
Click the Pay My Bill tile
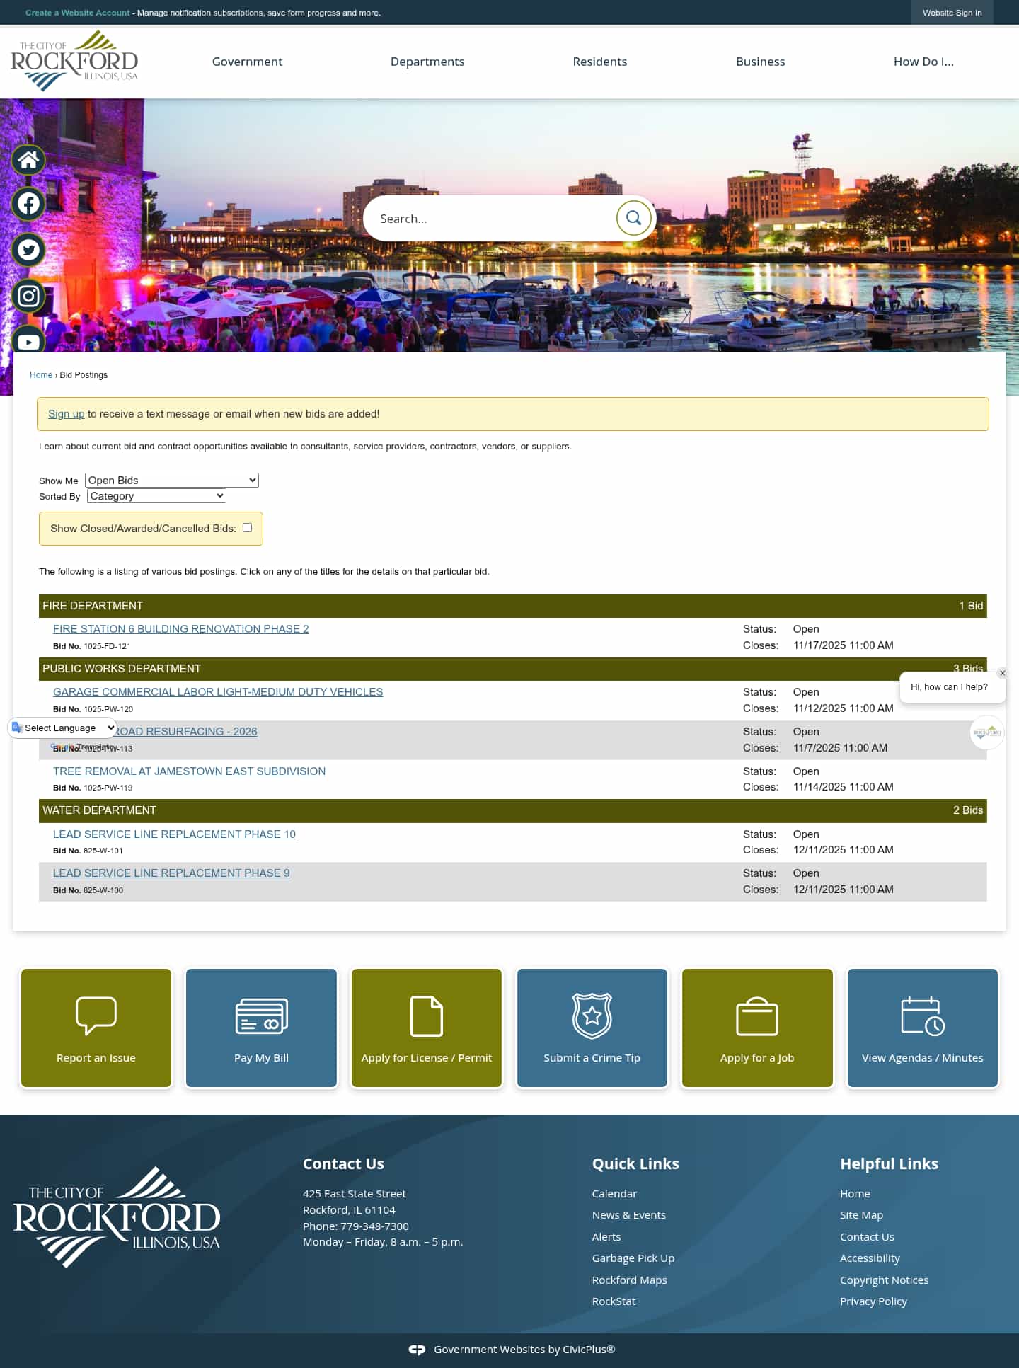261,1028
